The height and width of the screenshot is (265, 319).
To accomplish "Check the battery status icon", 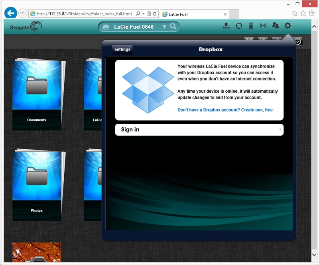I will (x=251, y=25).
